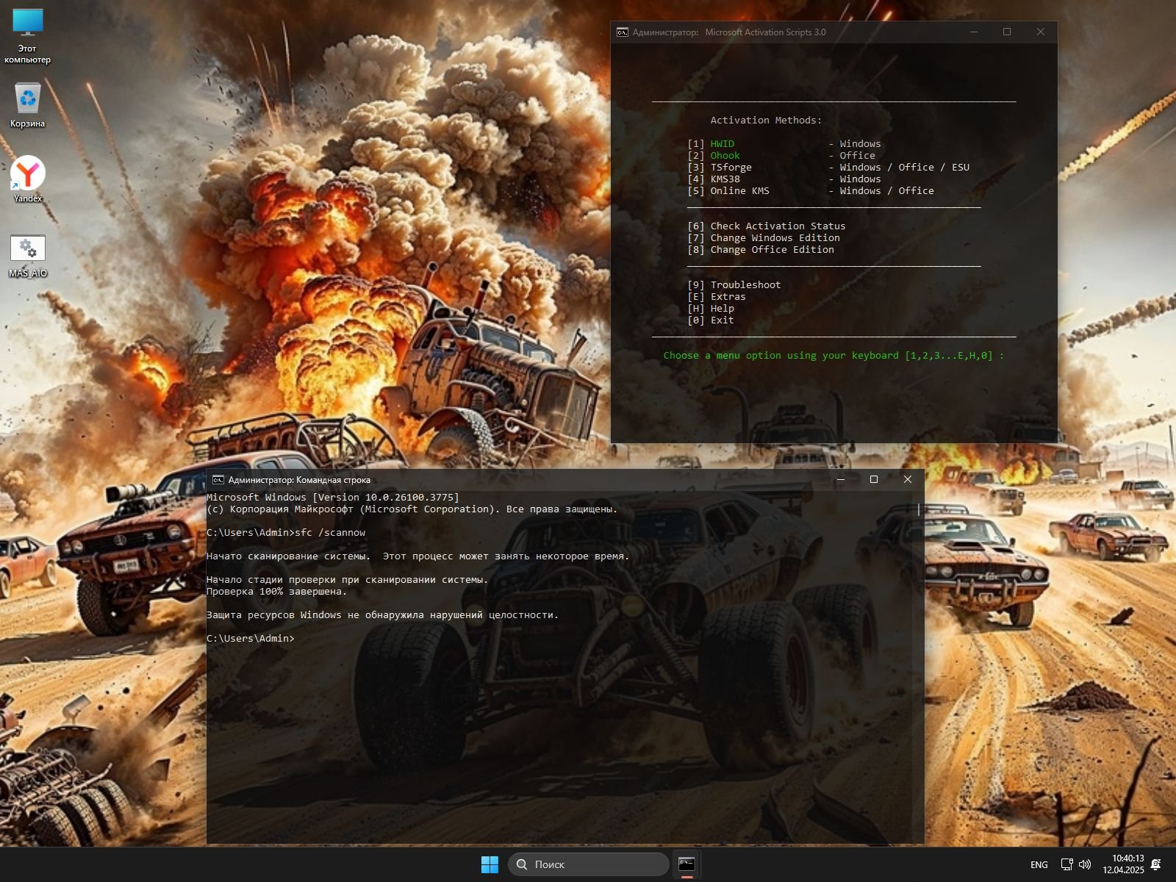Select the Корзина recycle bin icon
1176x882 pixels.
[28, 104]
